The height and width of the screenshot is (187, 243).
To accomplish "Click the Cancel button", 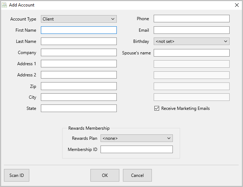I will pyautogui.click(x=137, y=175).
